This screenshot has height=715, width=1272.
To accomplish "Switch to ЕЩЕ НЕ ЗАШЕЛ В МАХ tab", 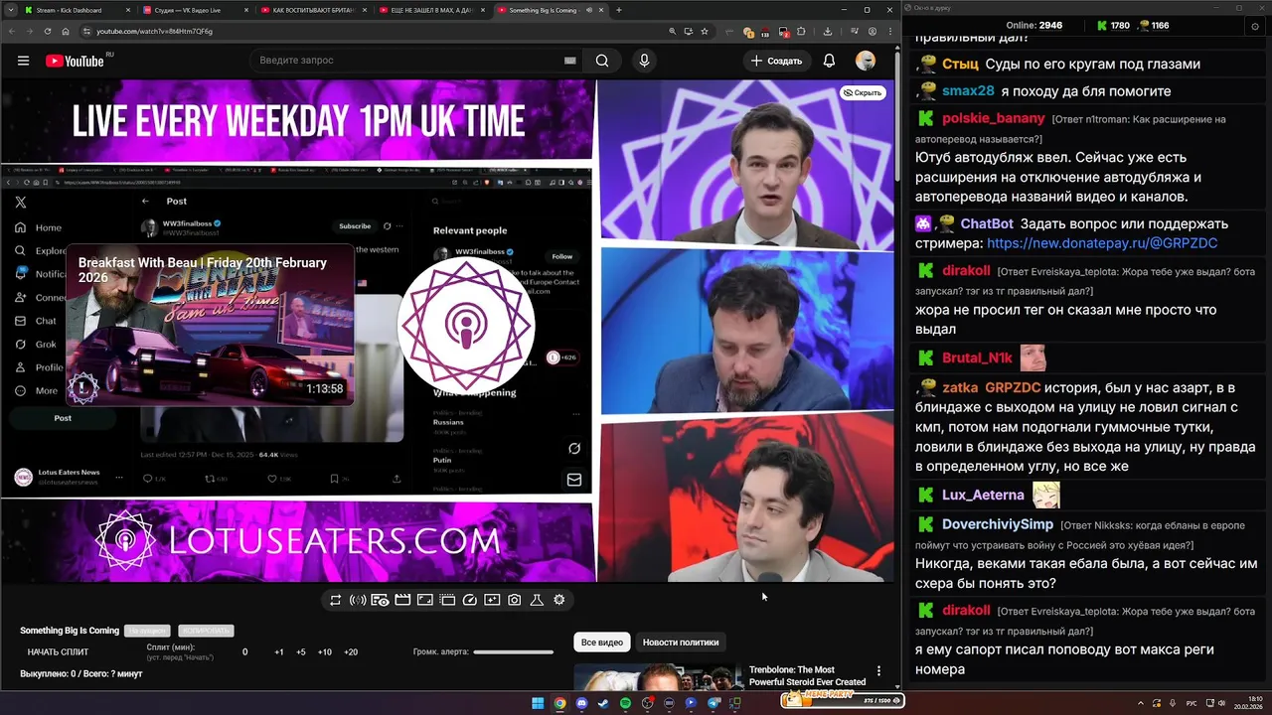I will [x=430, y=10].
